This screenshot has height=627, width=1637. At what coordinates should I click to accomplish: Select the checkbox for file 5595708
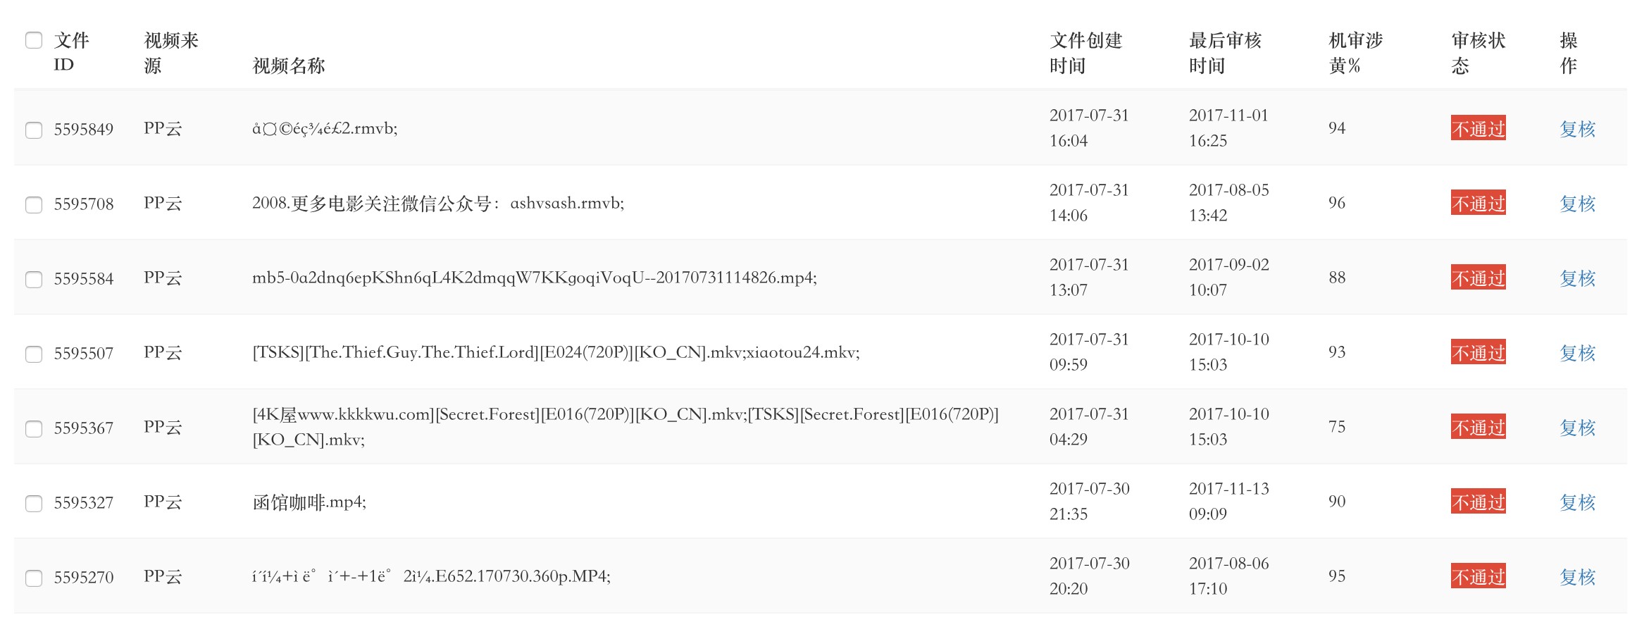tap(34, 205)
